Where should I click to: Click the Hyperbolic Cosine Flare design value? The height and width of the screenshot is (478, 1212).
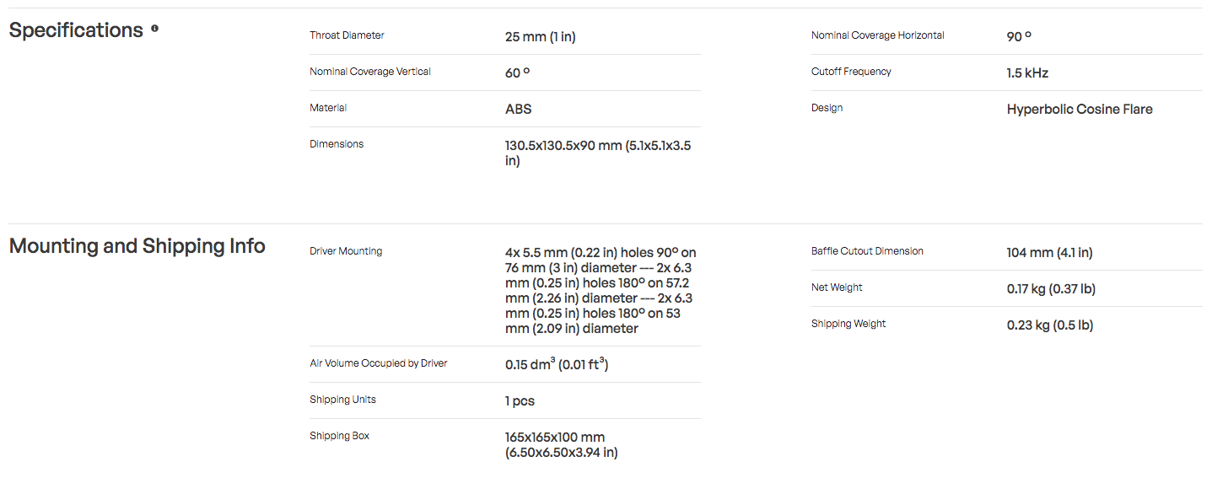1080,110
